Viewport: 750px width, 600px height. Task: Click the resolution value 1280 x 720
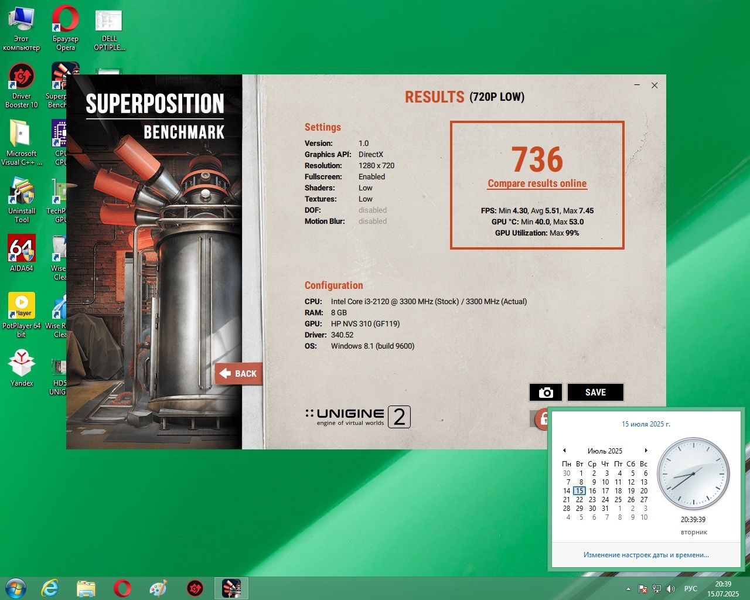point(376,165)
